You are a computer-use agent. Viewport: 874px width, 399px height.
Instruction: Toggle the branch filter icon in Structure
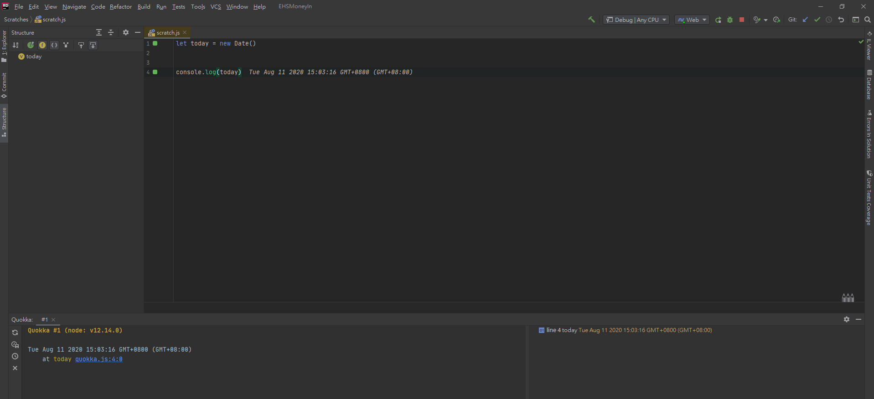[x=66, y=45]
